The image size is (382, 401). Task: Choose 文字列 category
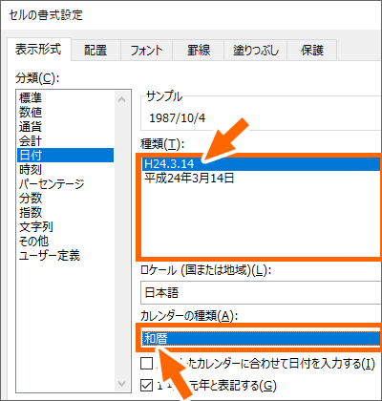pos(65,226)
